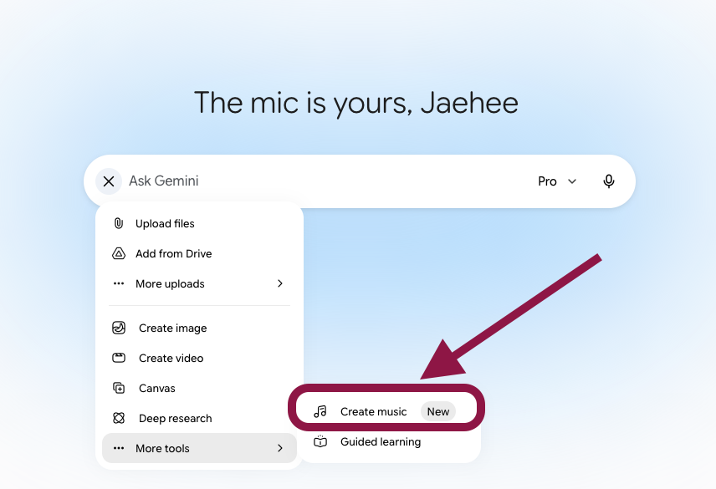
Task: Click the Create video clapperboard icon
Action: click(119, 358)
